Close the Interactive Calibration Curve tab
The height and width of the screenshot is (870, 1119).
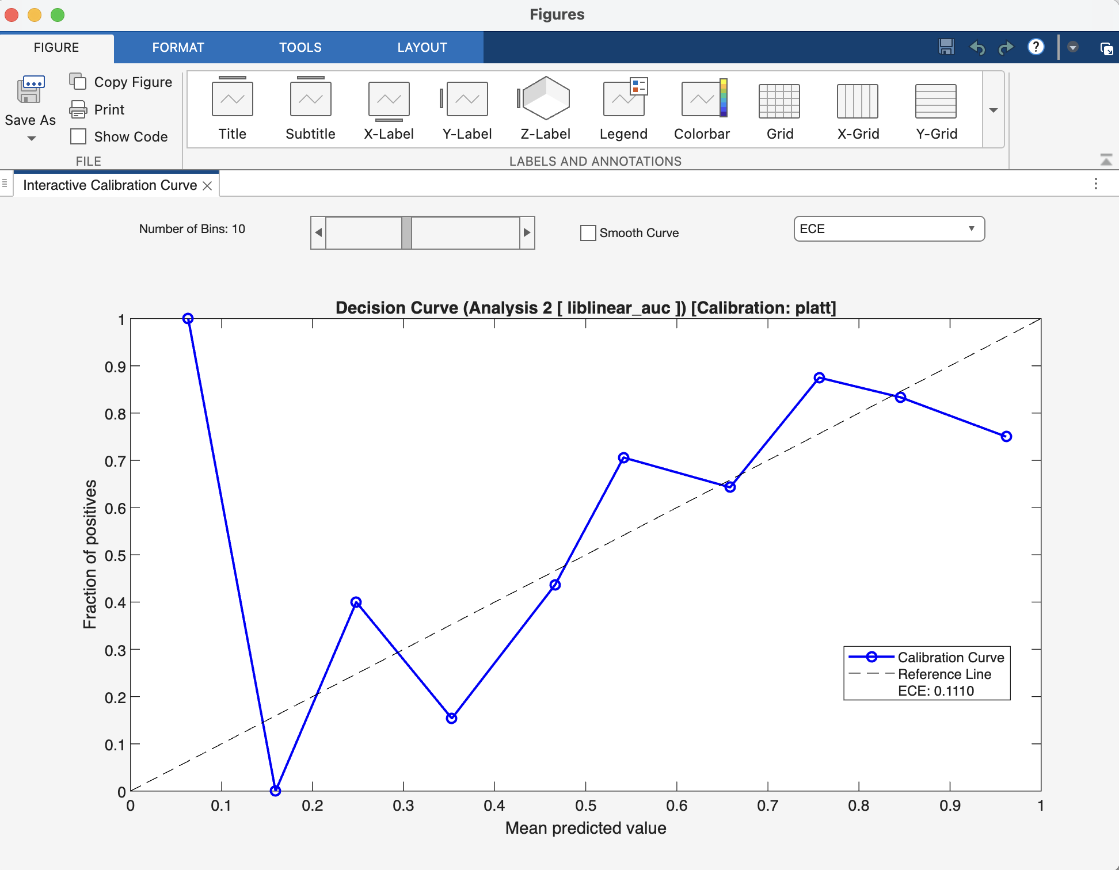coord(208,185)
